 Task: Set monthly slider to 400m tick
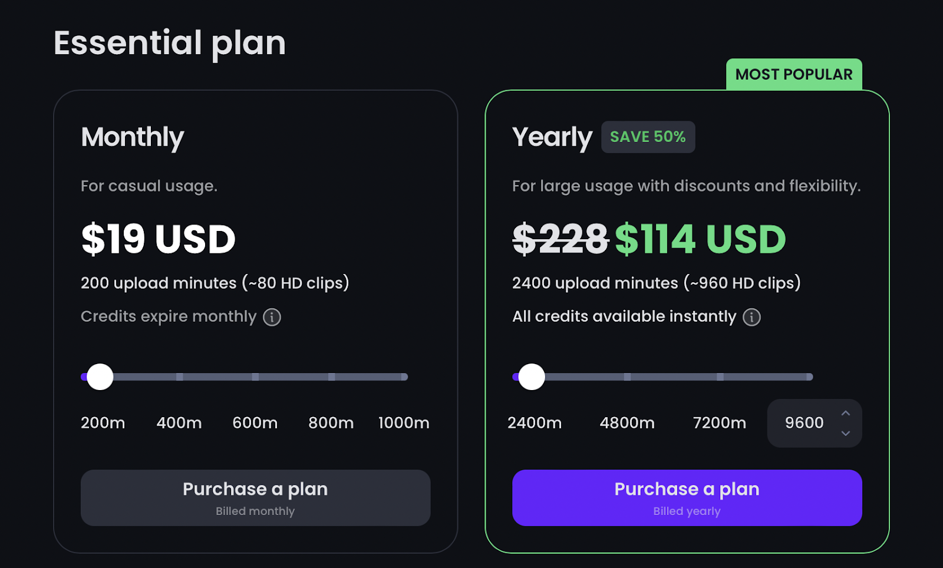pos(179,377)
